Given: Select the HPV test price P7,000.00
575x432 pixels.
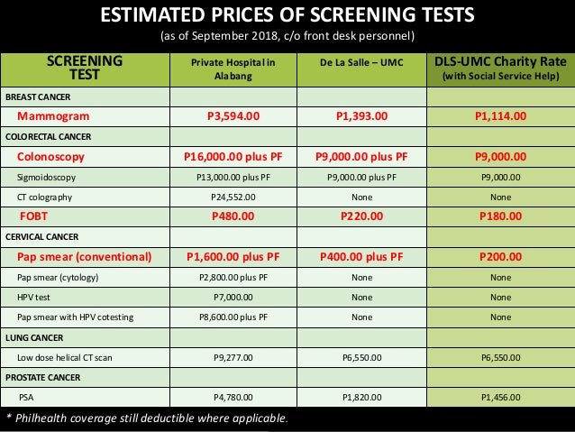Looking at the screenshot, I should [233, 298].
